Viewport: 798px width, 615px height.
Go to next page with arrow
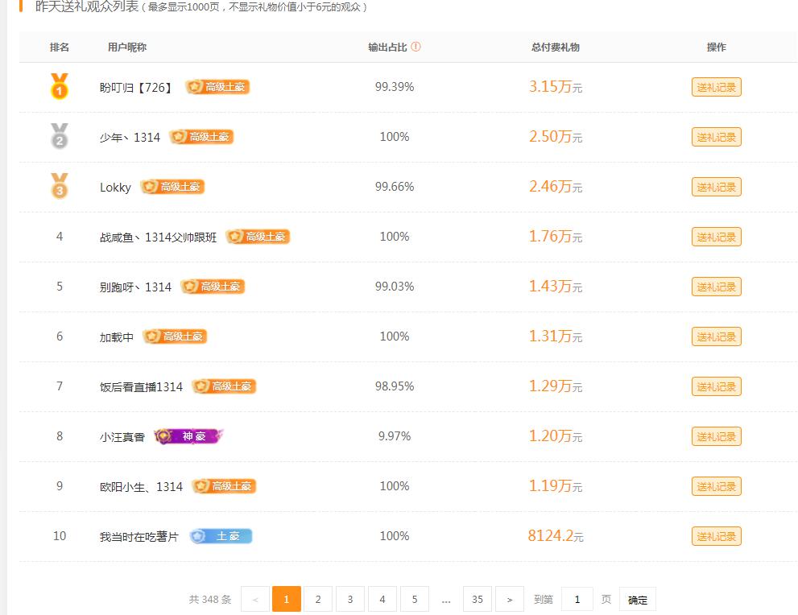[x=510, y=599]
